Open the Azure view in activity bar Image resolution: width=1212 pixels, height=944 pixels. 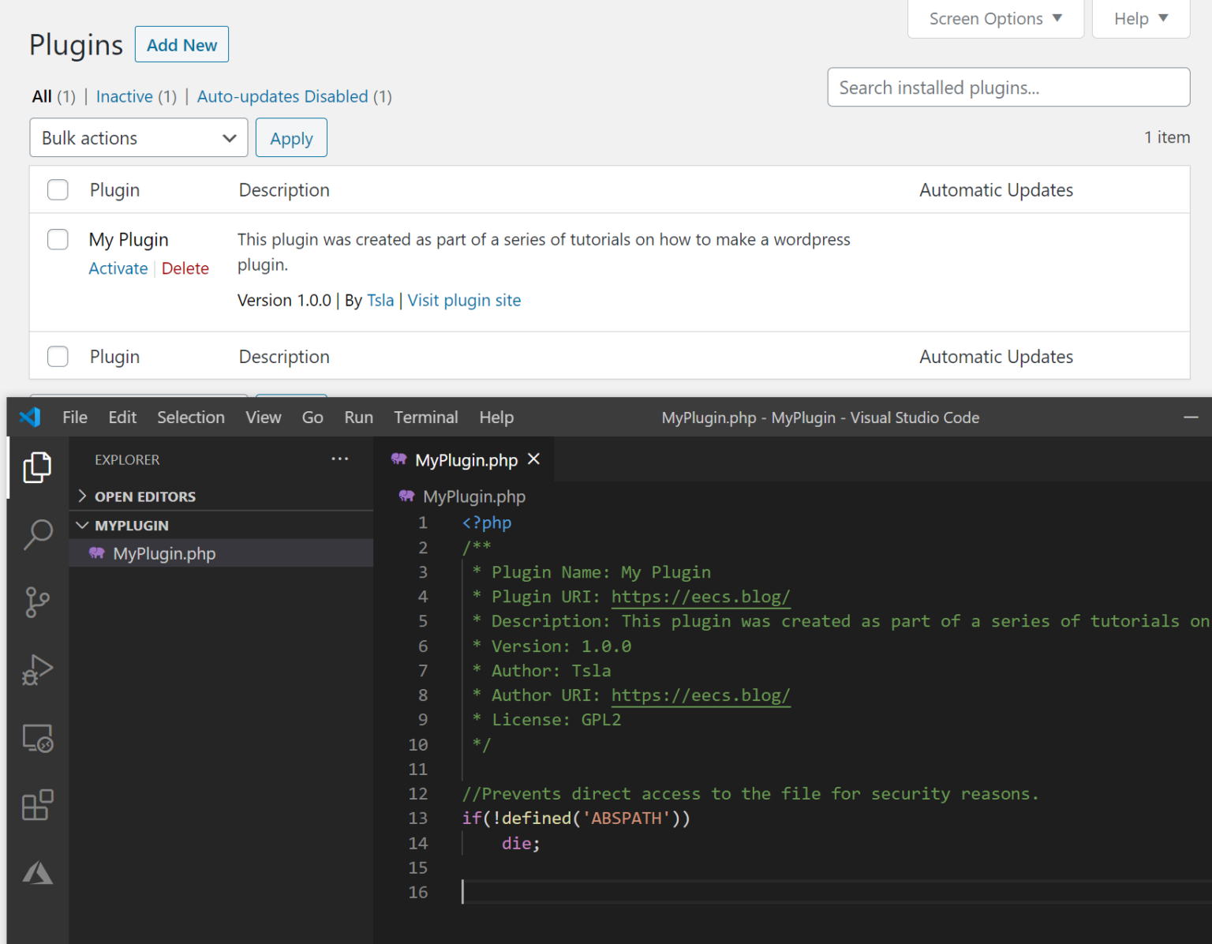37,873
